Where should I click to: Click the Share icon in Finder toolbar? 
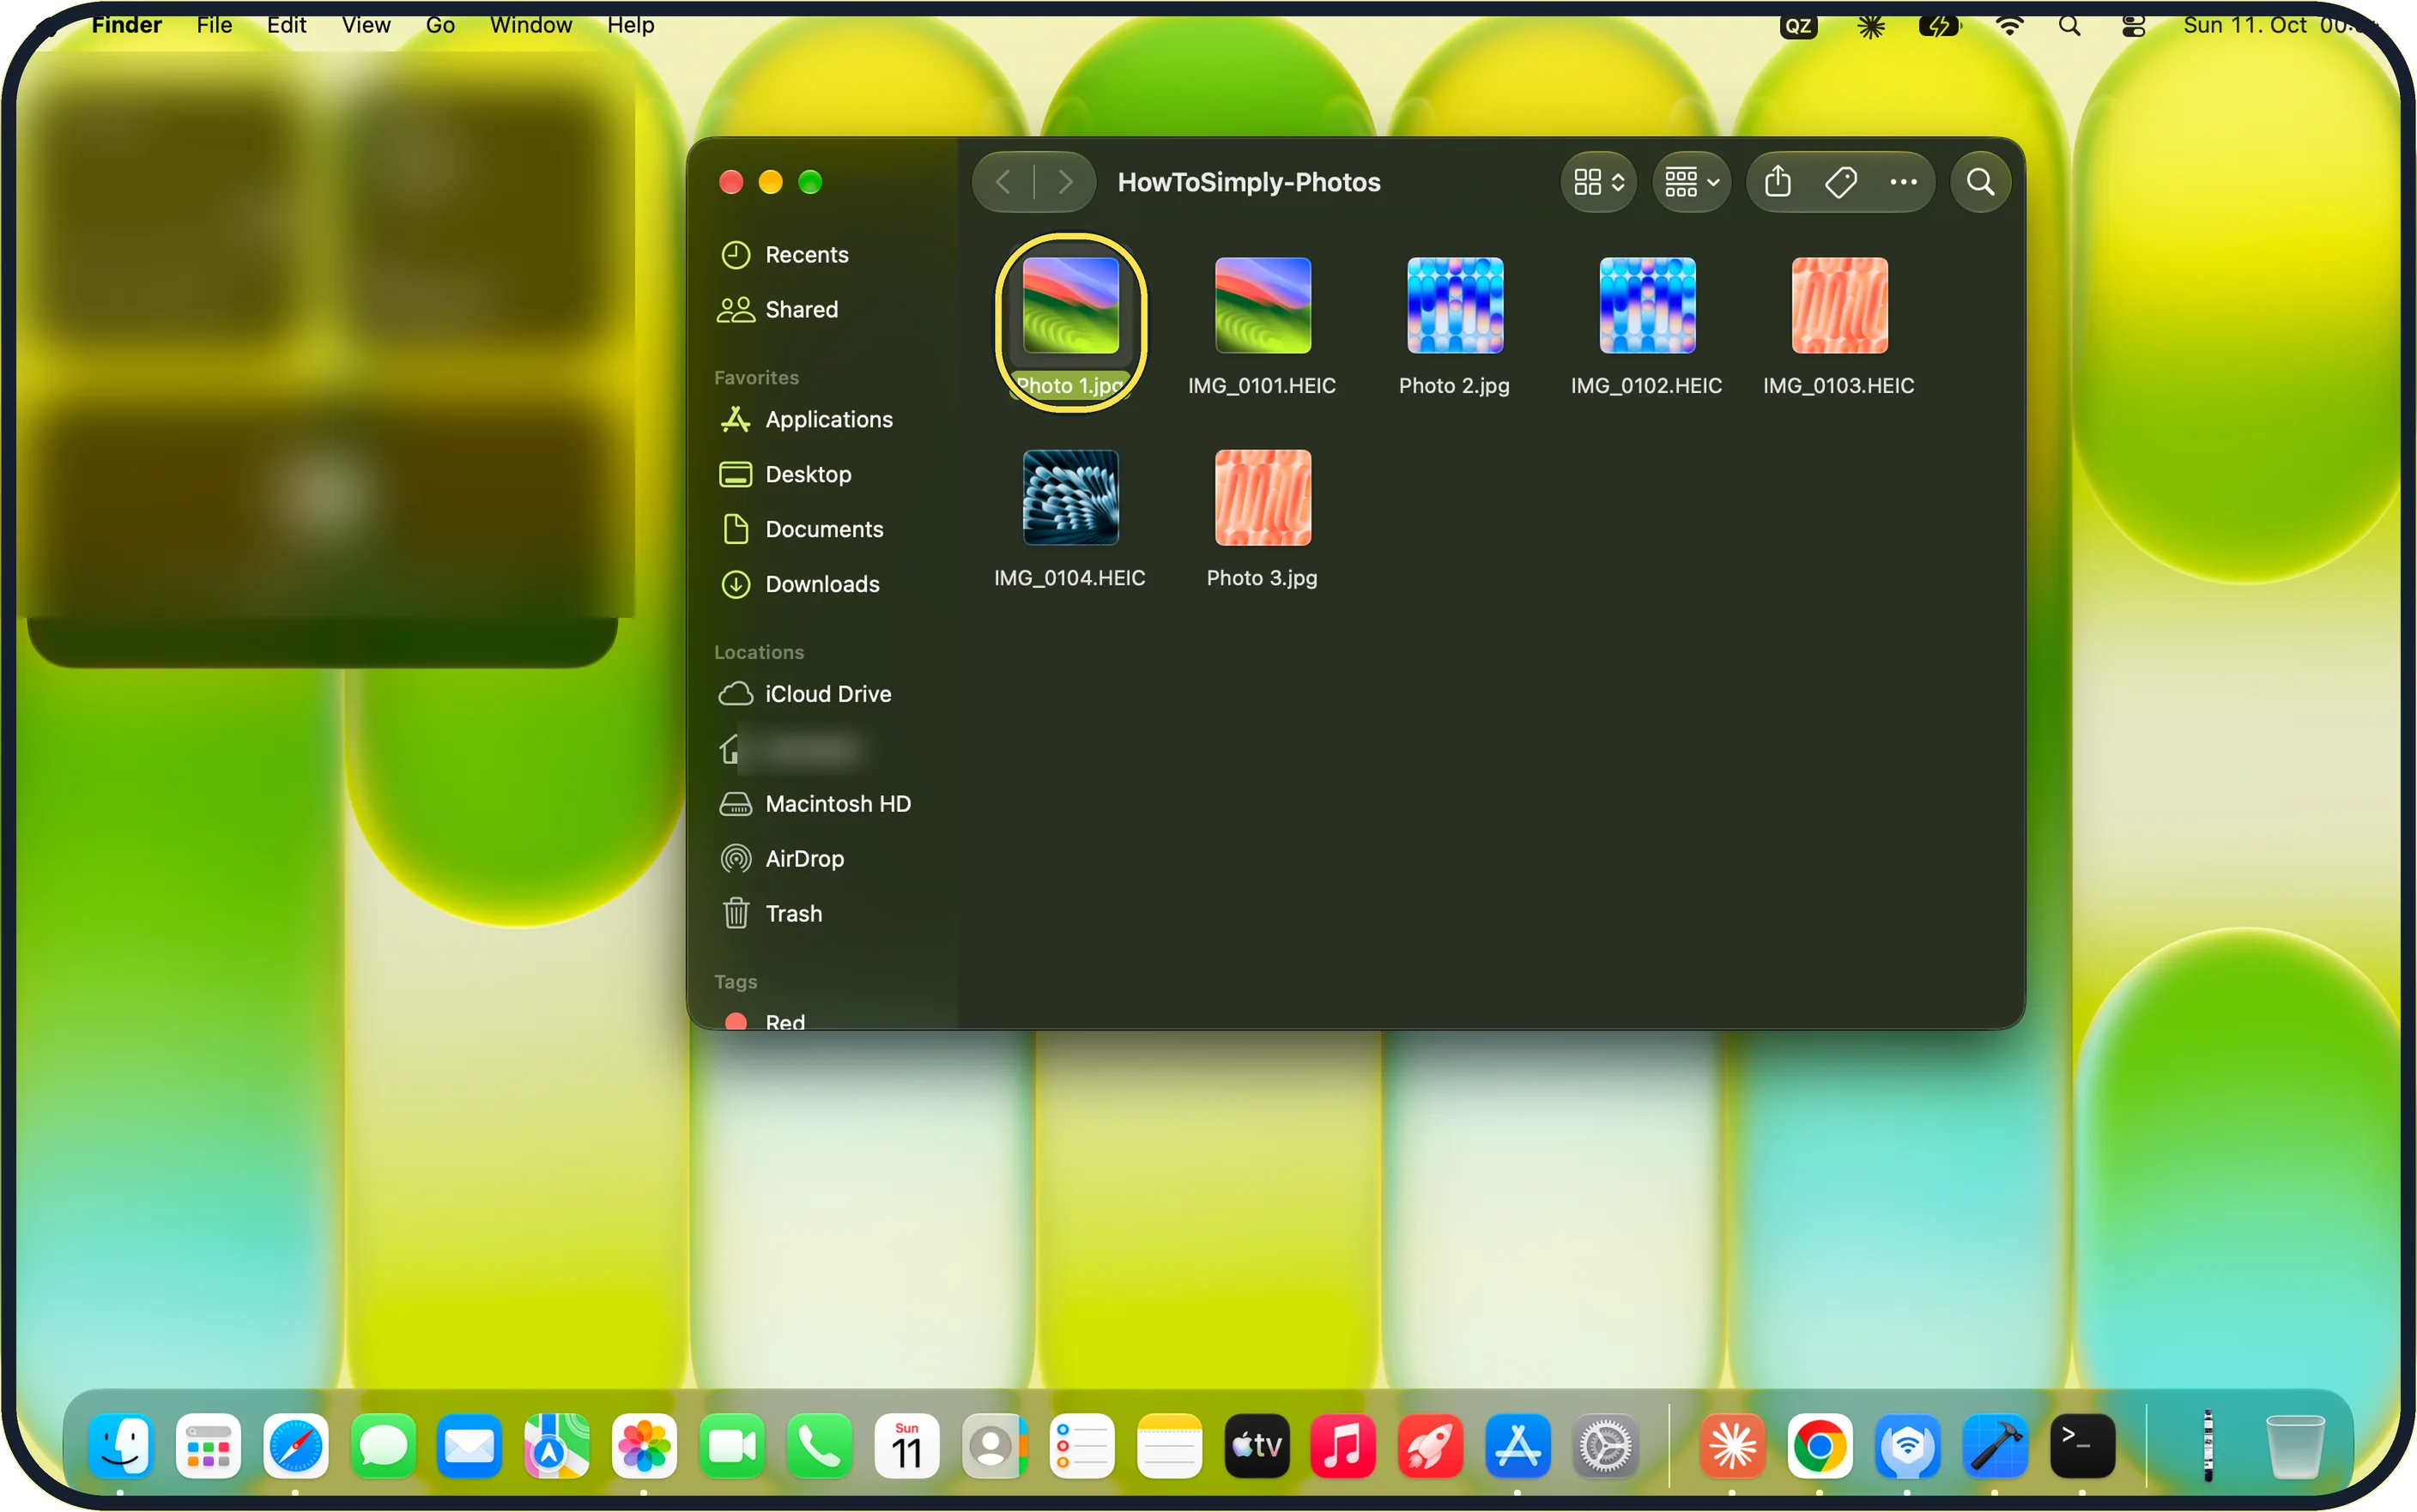1778,182
